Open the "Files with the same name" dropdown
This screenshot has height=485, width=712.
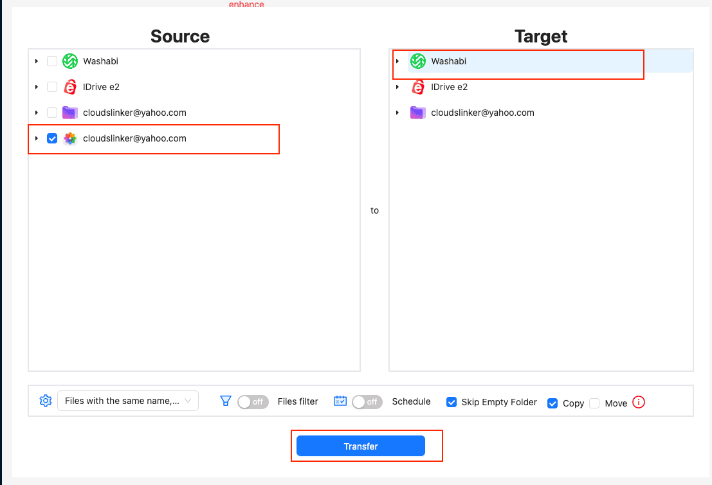128,401
